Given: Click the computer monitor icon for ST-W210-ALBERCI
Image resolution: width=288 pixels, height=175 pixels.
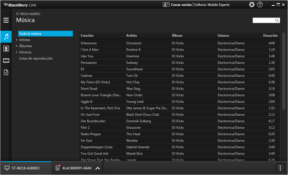Looking at the screenshot, I should coord(7,168).
